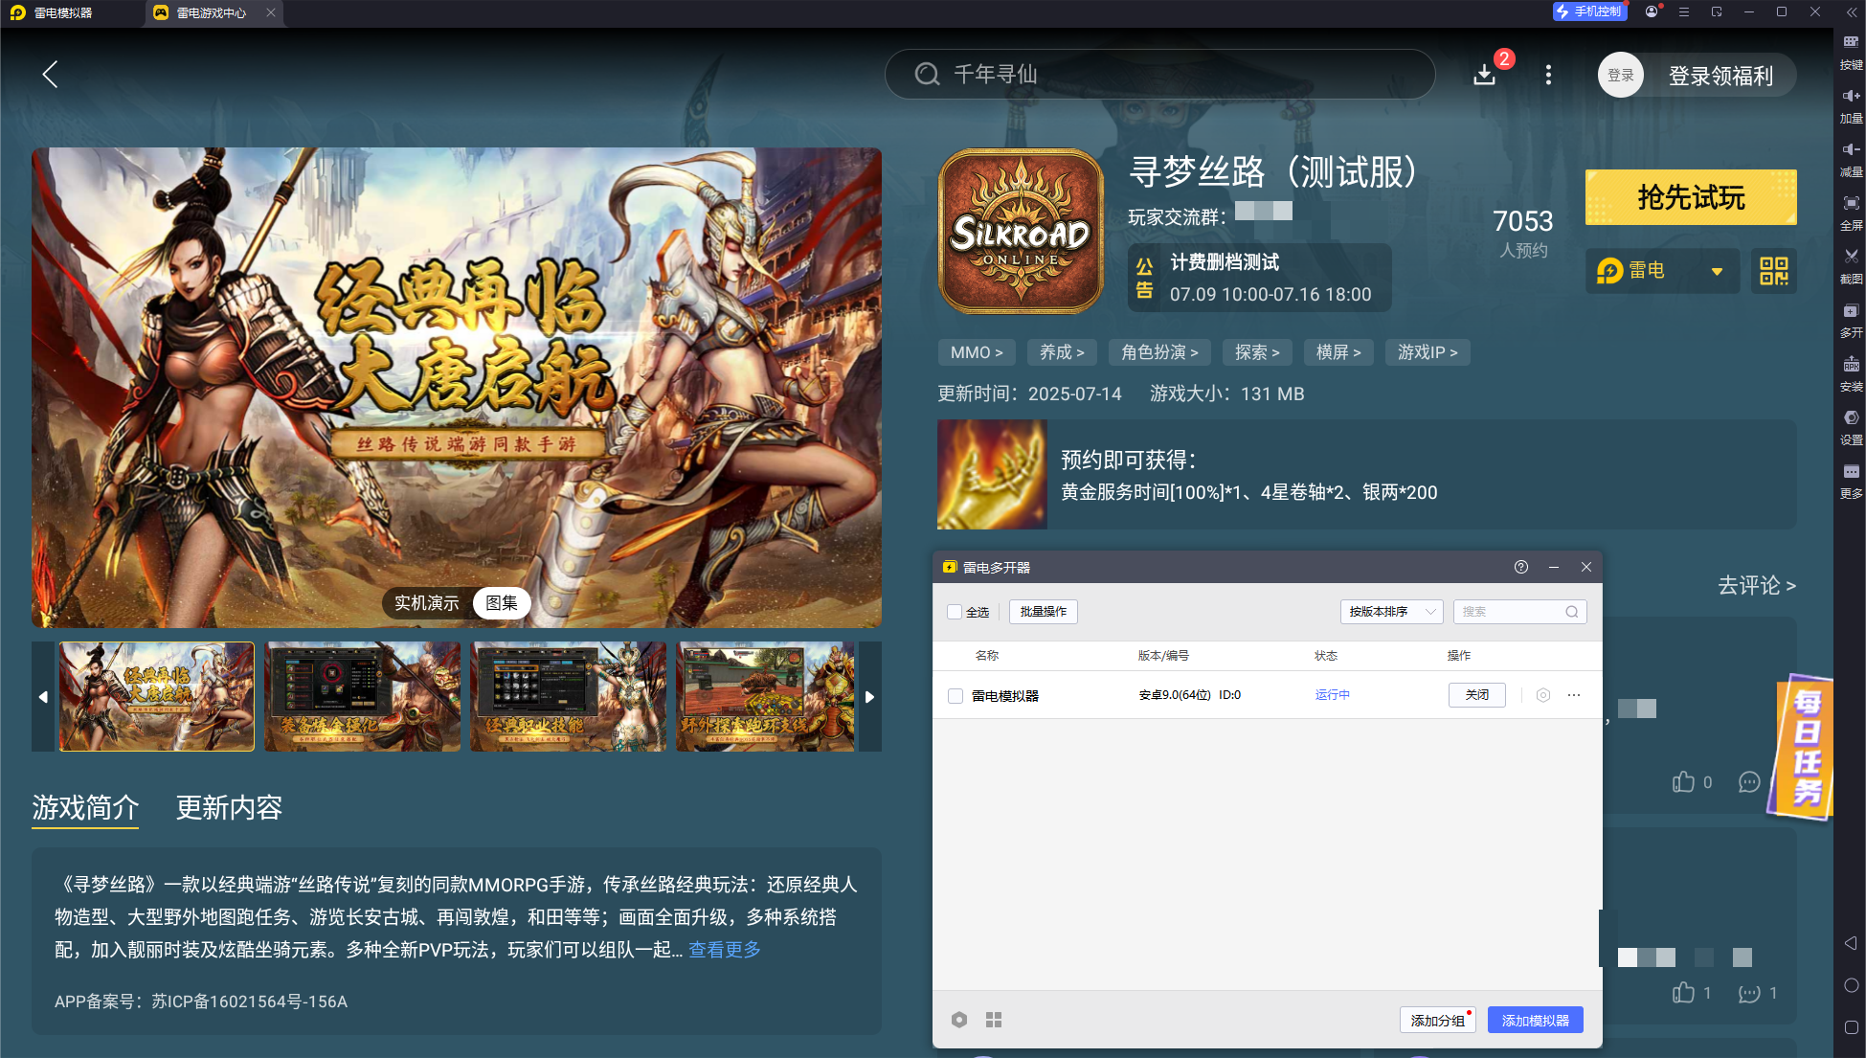Switch to the 更新内容 tab
This screenshot has width=1866, height=1058.
[x=229, y=808]
